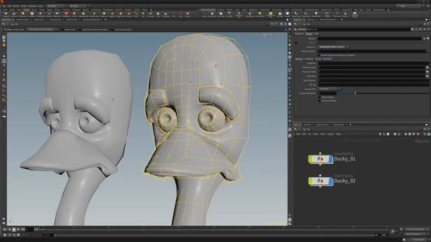Image resolution: width=431 pixels, height=242 pixels.
Task: Open the Windows menu
Action: (x=32, y=6)
